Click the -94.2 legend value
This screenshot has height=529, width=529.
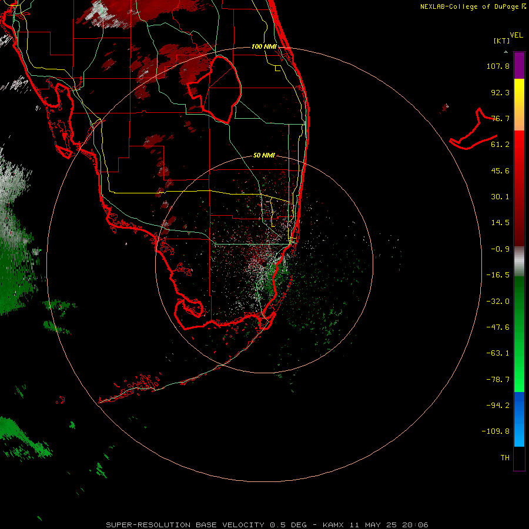pos(498,406)
